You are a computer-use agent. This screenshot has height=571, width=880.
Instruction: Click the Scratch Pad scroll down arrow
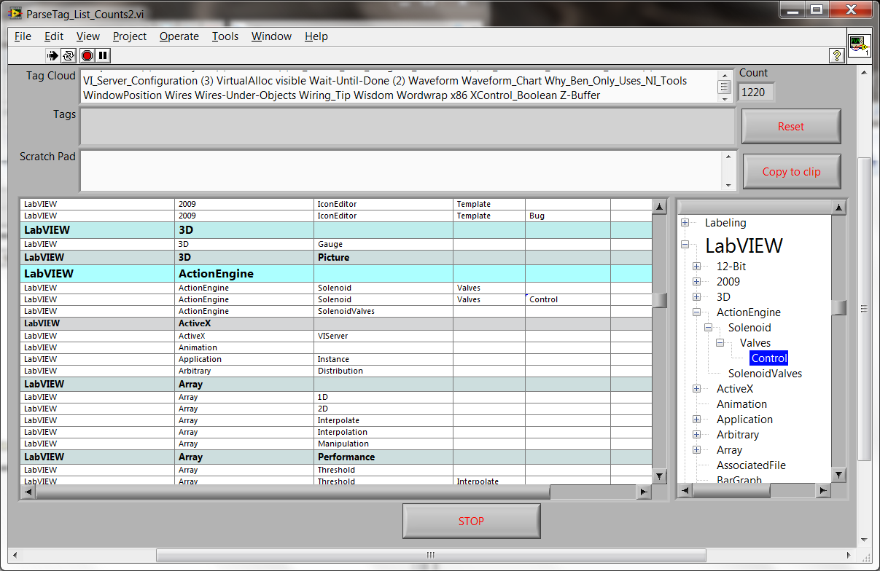[729, 184]
